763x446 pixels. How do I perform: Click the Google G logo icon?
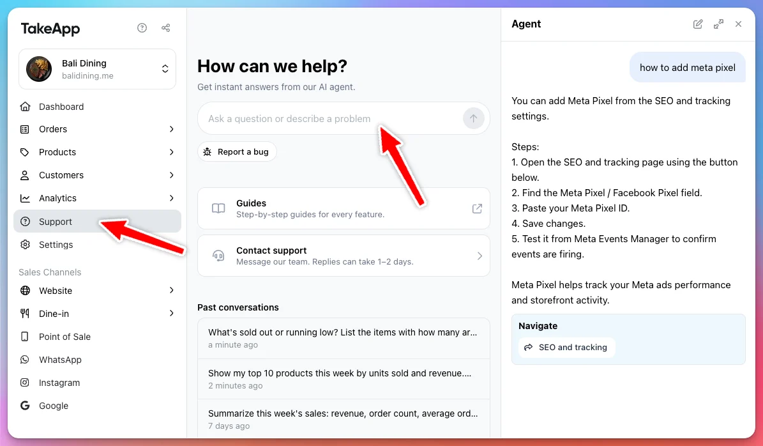[x=25, y=406]
